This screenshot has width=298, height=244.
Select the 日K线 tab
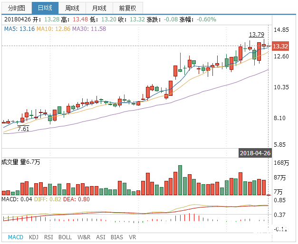[x=45, y=8]
